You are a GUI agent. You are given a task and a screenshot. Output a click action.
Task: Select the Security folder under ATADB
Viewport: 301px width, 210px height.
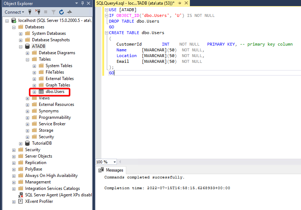pos(46,137)
